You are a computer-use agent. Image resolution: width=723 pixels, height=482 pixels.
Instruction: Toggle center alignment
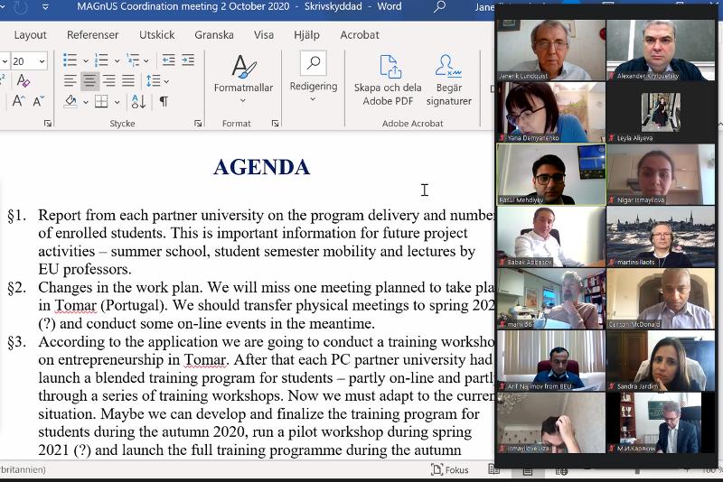click(x=89, y=81)
